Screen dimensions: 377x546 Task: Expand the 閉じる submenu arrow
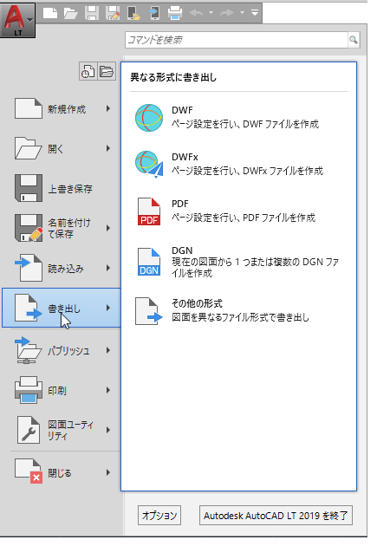108,472
